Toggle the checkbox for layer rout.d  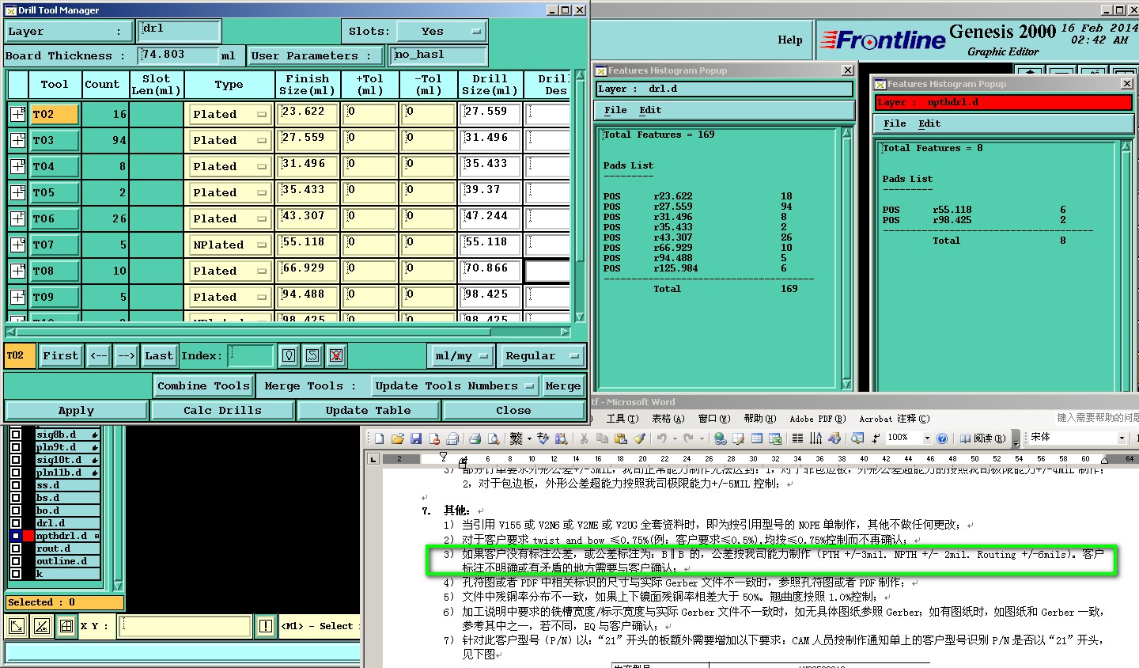pyautogui.click(x=16, y=548)
